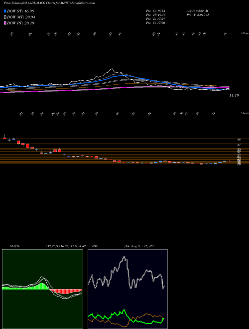Click the 48 price axis label

click(x=239, y=140)
